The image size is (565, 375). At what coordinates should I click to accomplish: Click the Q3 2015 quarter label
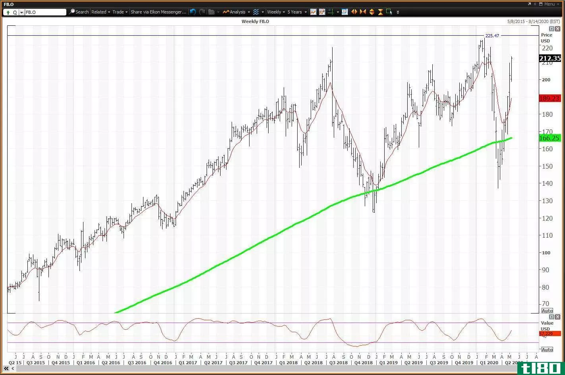coord(36,363)
